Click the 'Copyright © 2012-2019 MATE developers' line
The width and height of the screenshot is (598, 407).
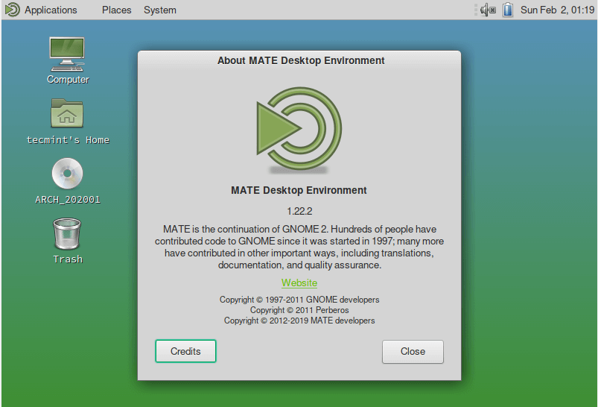pos(299,321)
